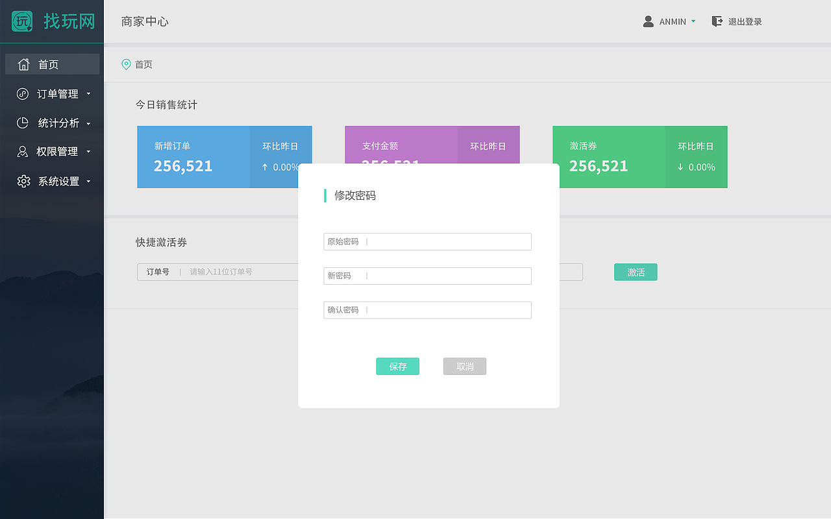The height and width of the screenshot is (519, 831).
Task: Click the 新增订单 statistics card
Action: tap(225, 157)
